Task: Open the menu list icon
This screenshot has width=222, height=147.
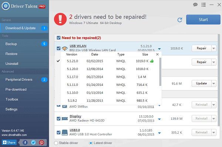Action: pyautogui.click(x=203, y=5)
